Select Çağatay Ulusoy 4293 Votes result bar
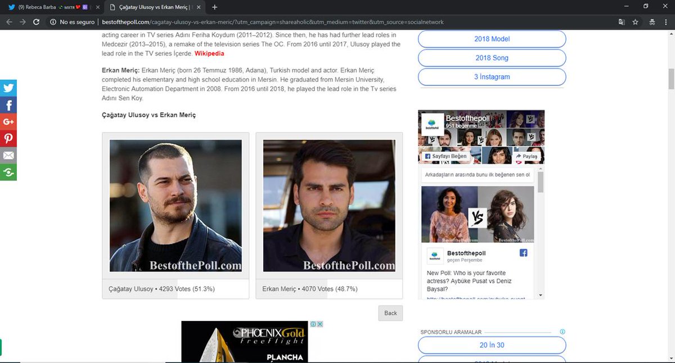 pos(175,289)
